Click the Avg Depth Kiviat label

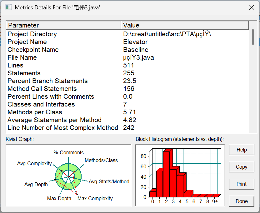coord(36,184)
